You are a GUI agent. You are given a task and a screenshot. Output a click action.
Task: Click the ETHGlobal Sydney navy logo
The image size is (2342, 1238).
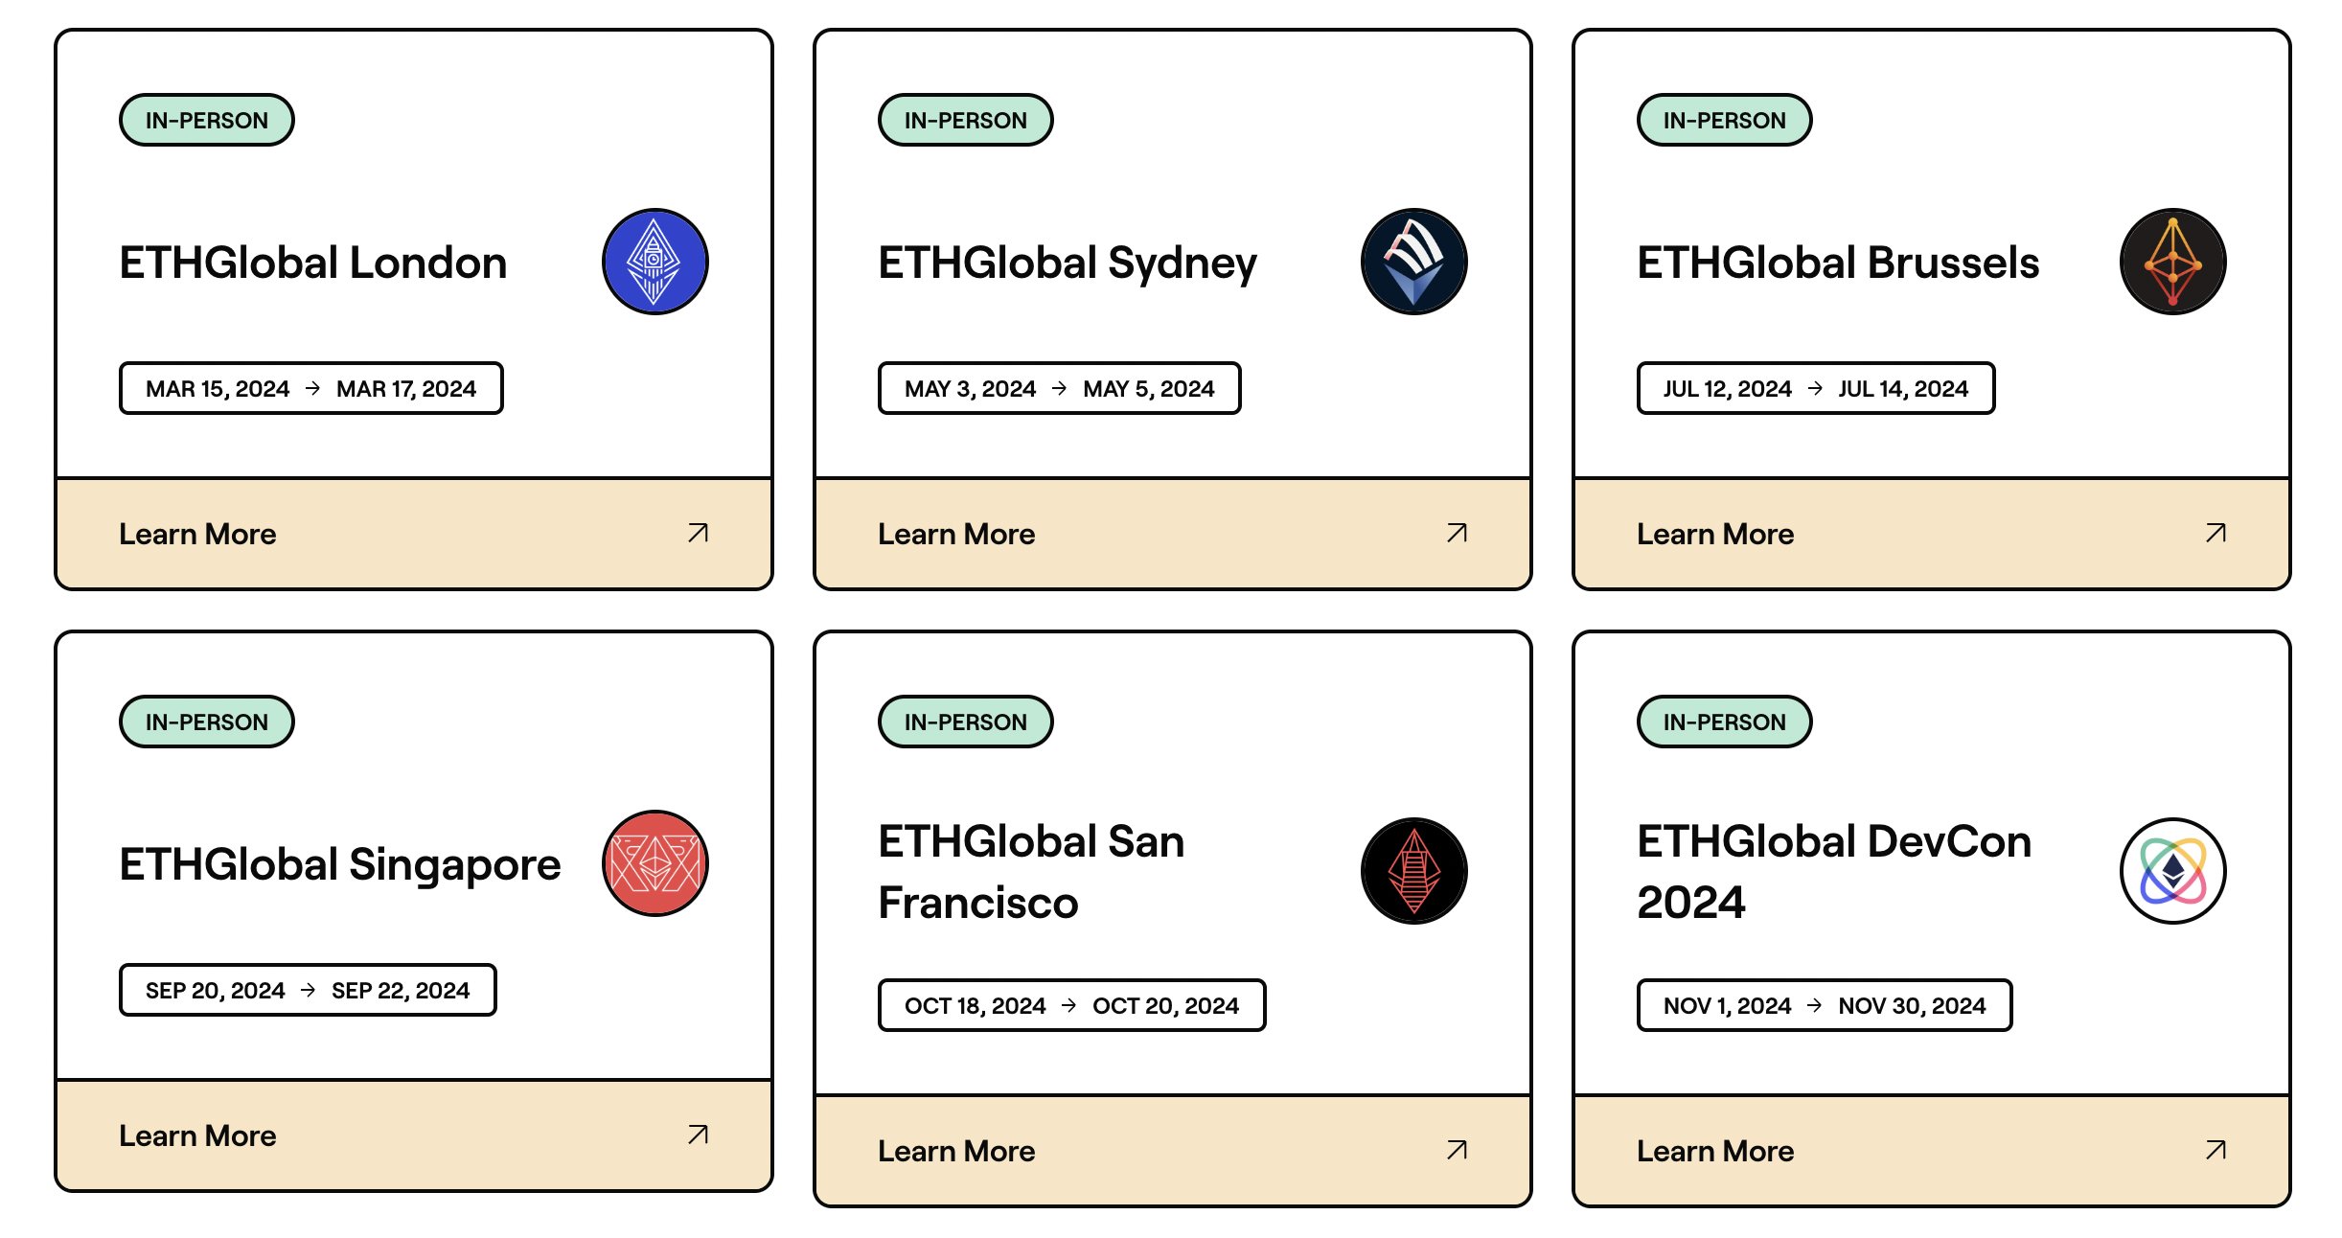pyautogui.click(x=1413, y=262)
